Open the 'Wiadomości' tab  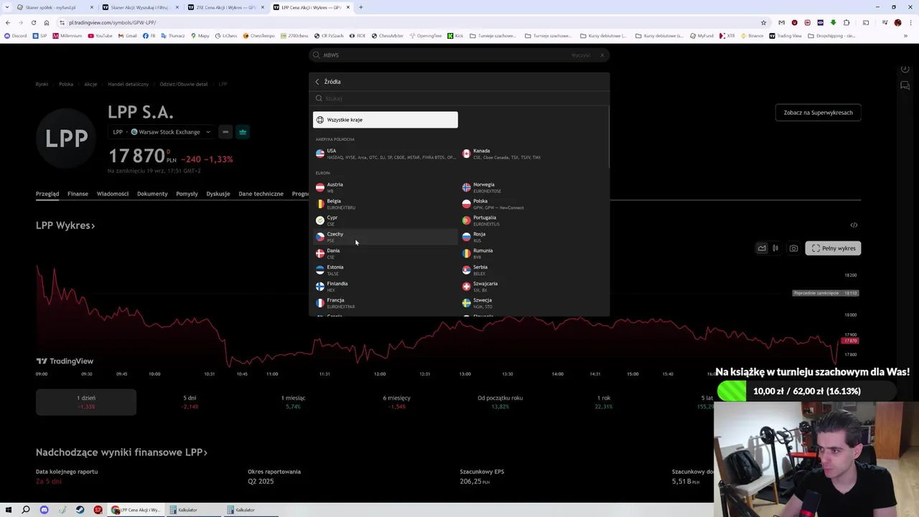tap(113, 194)
